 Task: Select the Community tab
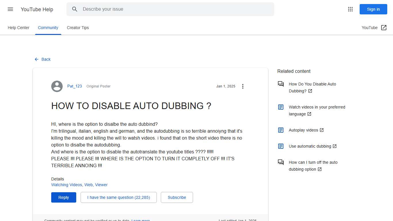48,28
